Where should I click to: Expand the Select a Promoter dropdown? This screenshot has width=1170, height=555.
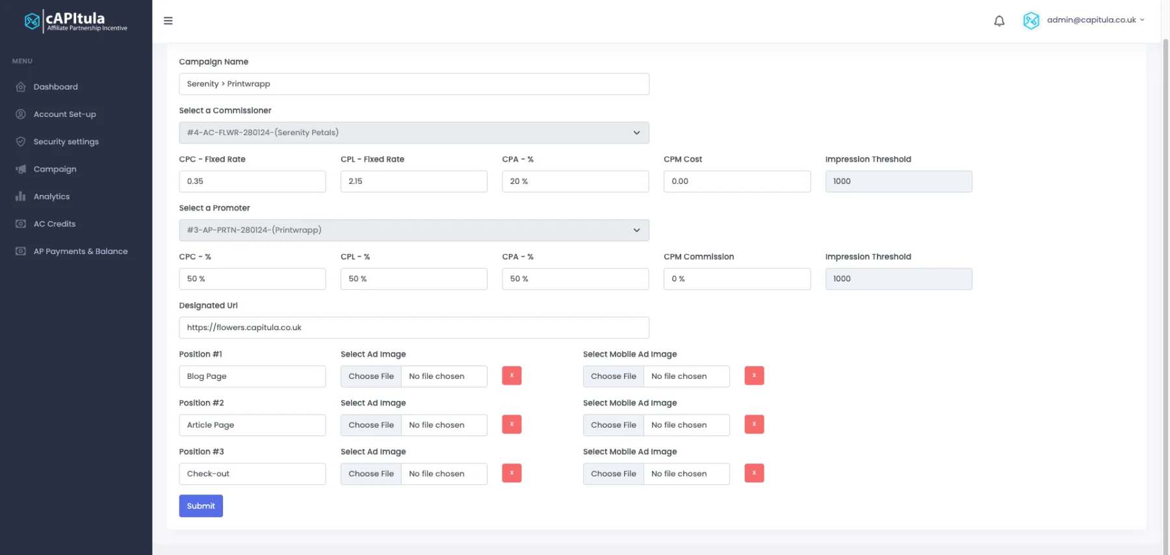coord(414,230)
